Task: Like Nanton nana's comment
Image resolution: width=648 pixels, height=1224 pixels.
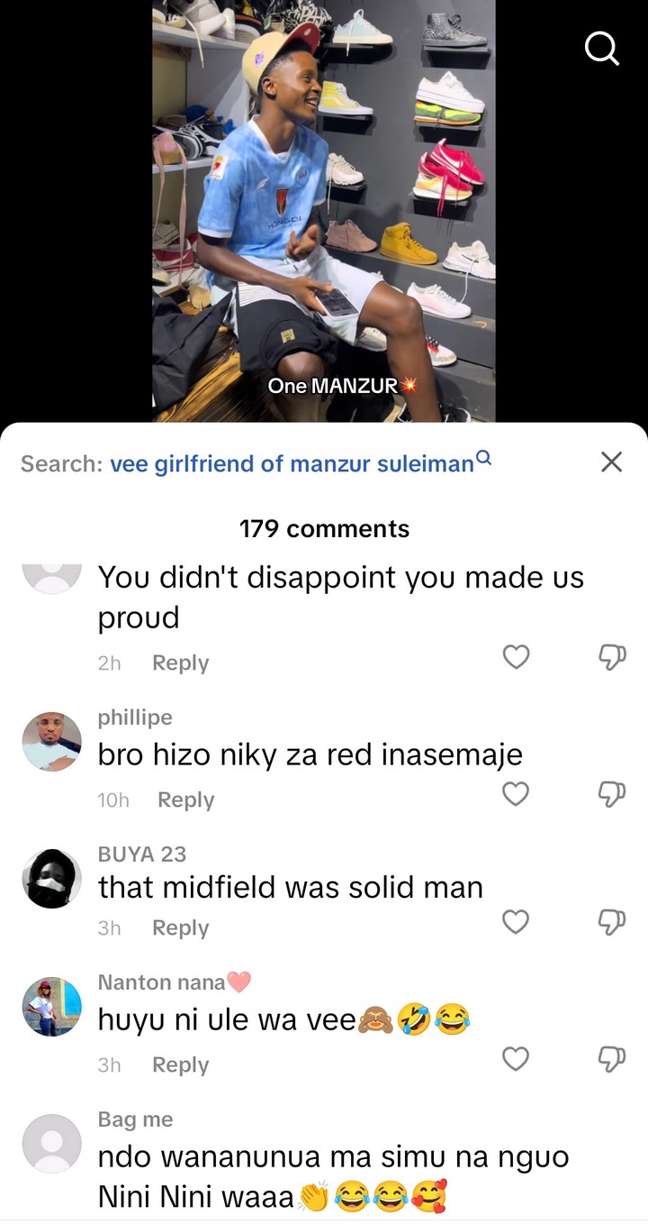Action: 516,1059
